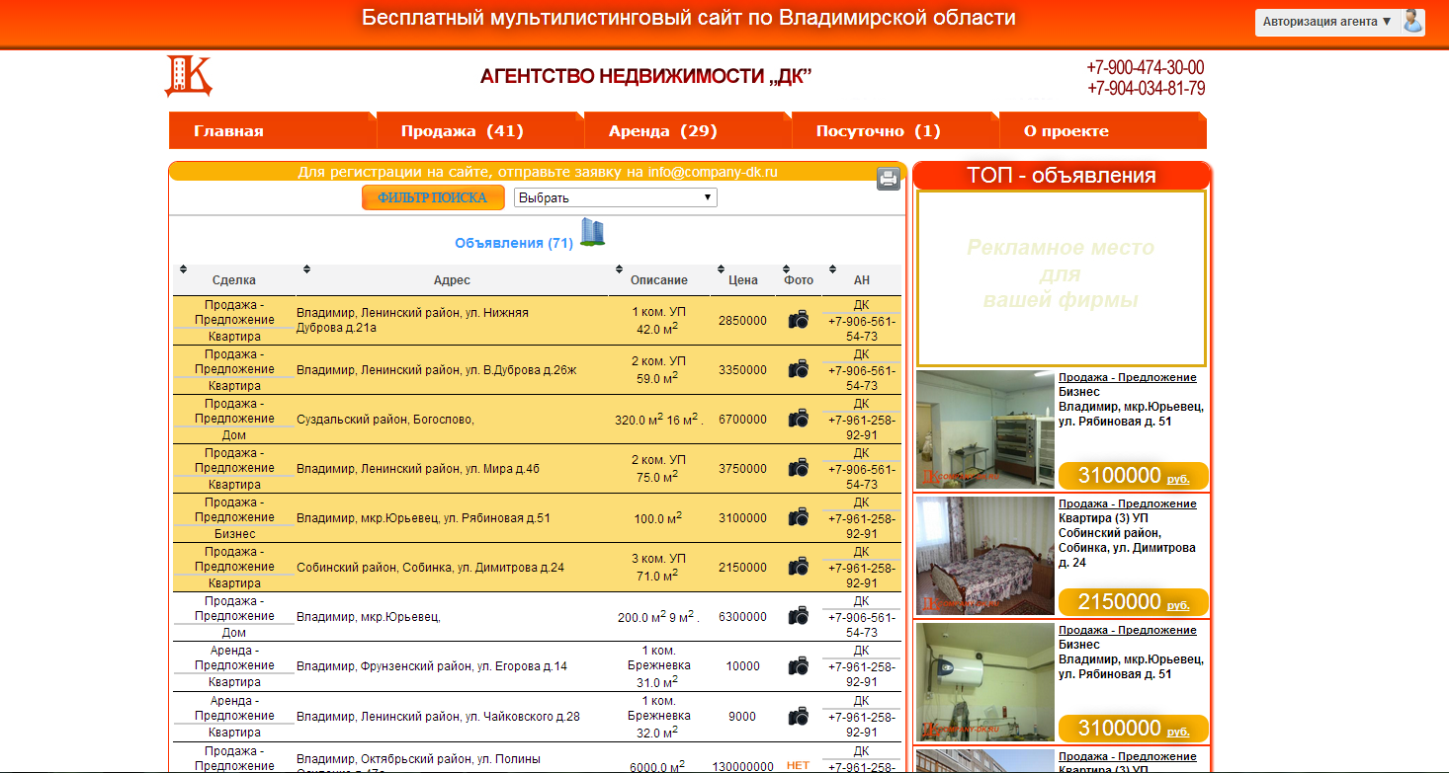Open the bakery oven photo thumbnail
This screenshot has height=773, width=1449.
[985, 429]
